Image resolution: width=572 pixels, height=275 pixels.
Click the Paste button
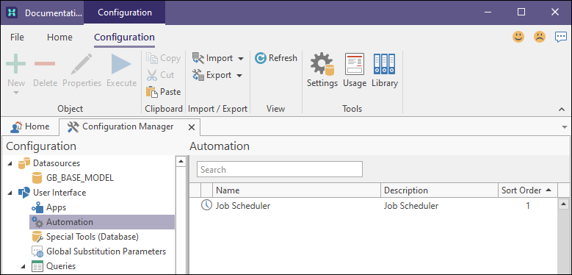tap(163, 92)
